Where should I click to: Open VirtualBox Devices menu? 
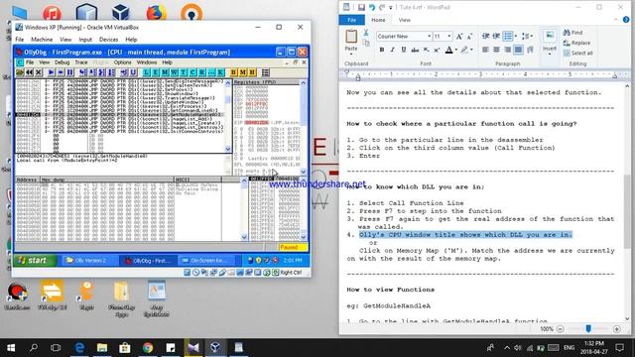(x=108, y=40)
